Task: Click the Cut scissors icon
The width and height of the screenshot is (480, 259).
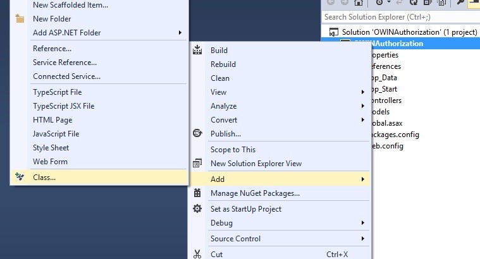Action: (x=197, y=254)
